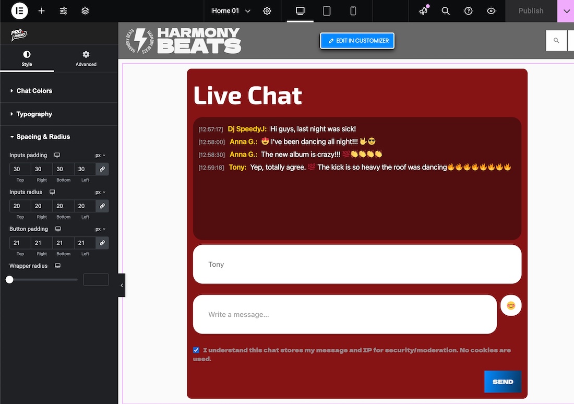Click the Edit in Customizer button
This screenshot has width=574, height=404.
(357, 41)
